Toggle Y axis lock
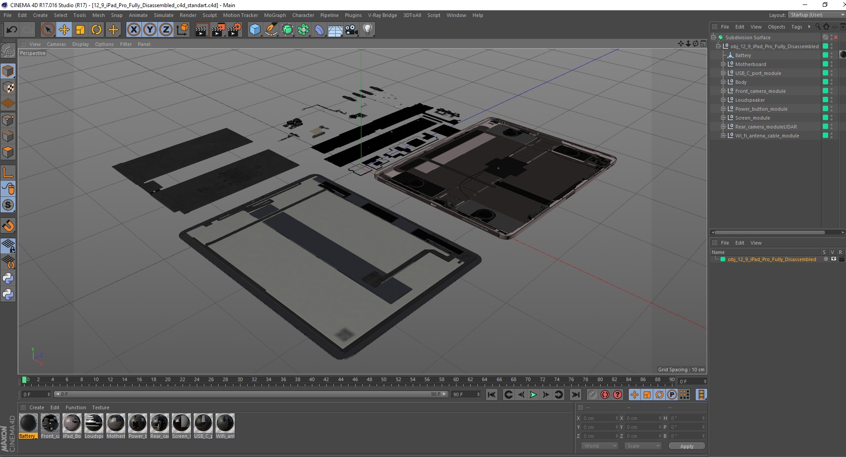The image size is (846, 457). [150, 30]
